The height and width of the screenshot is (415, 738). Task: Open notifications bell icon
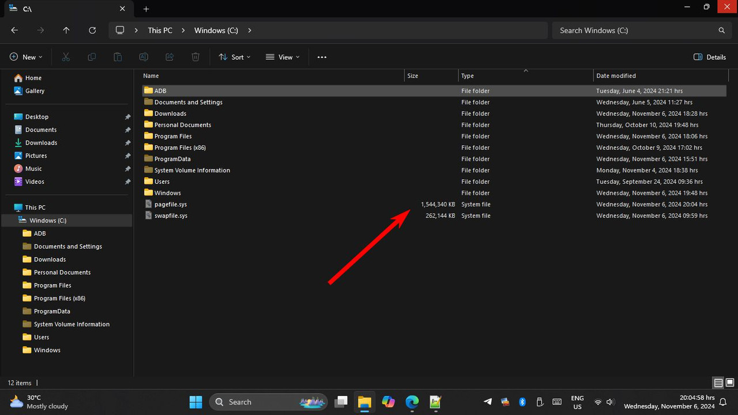point(723,402)
